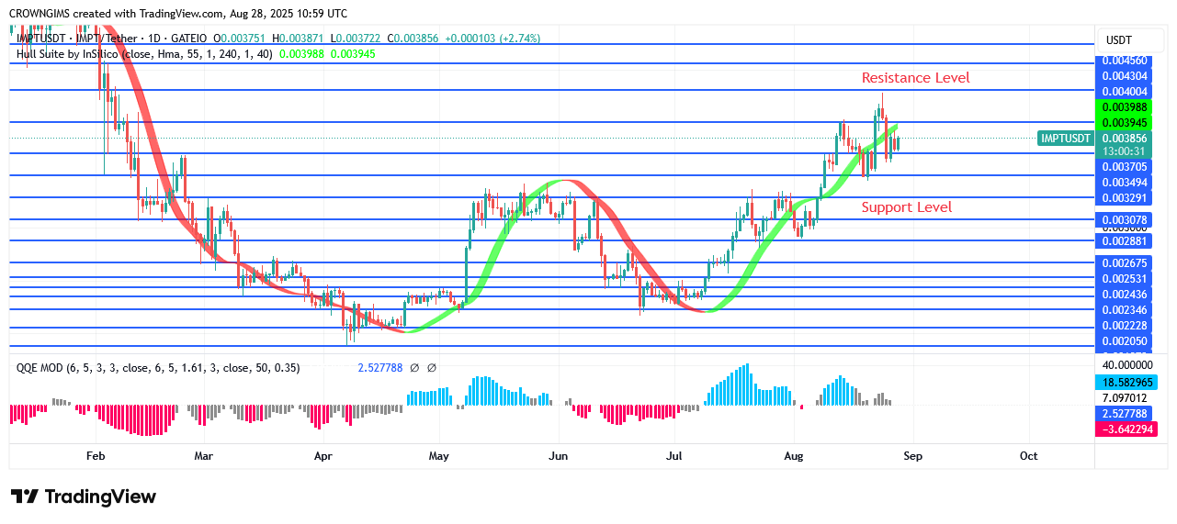1177x524 pixels.
Task: Click the 40.000000 indicator axis label
Action: (x=1126, y=365)
